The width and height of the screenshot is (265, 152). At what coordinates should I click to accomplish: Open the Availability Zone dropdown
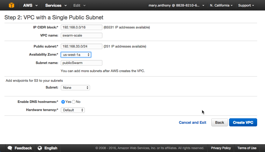(x=76, y=55)
